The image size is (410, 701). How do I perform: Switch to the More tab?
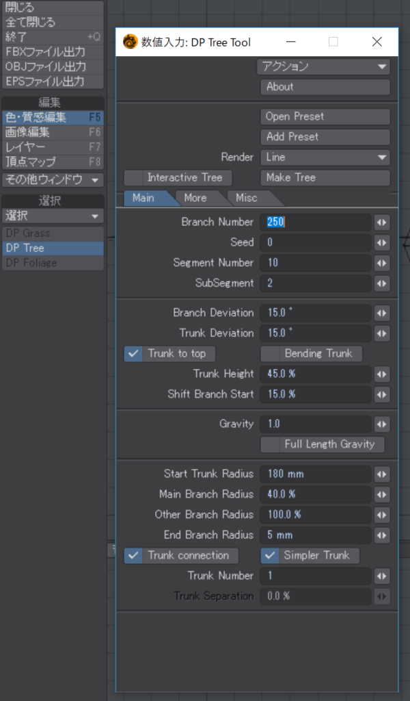(x=195, y=198)
